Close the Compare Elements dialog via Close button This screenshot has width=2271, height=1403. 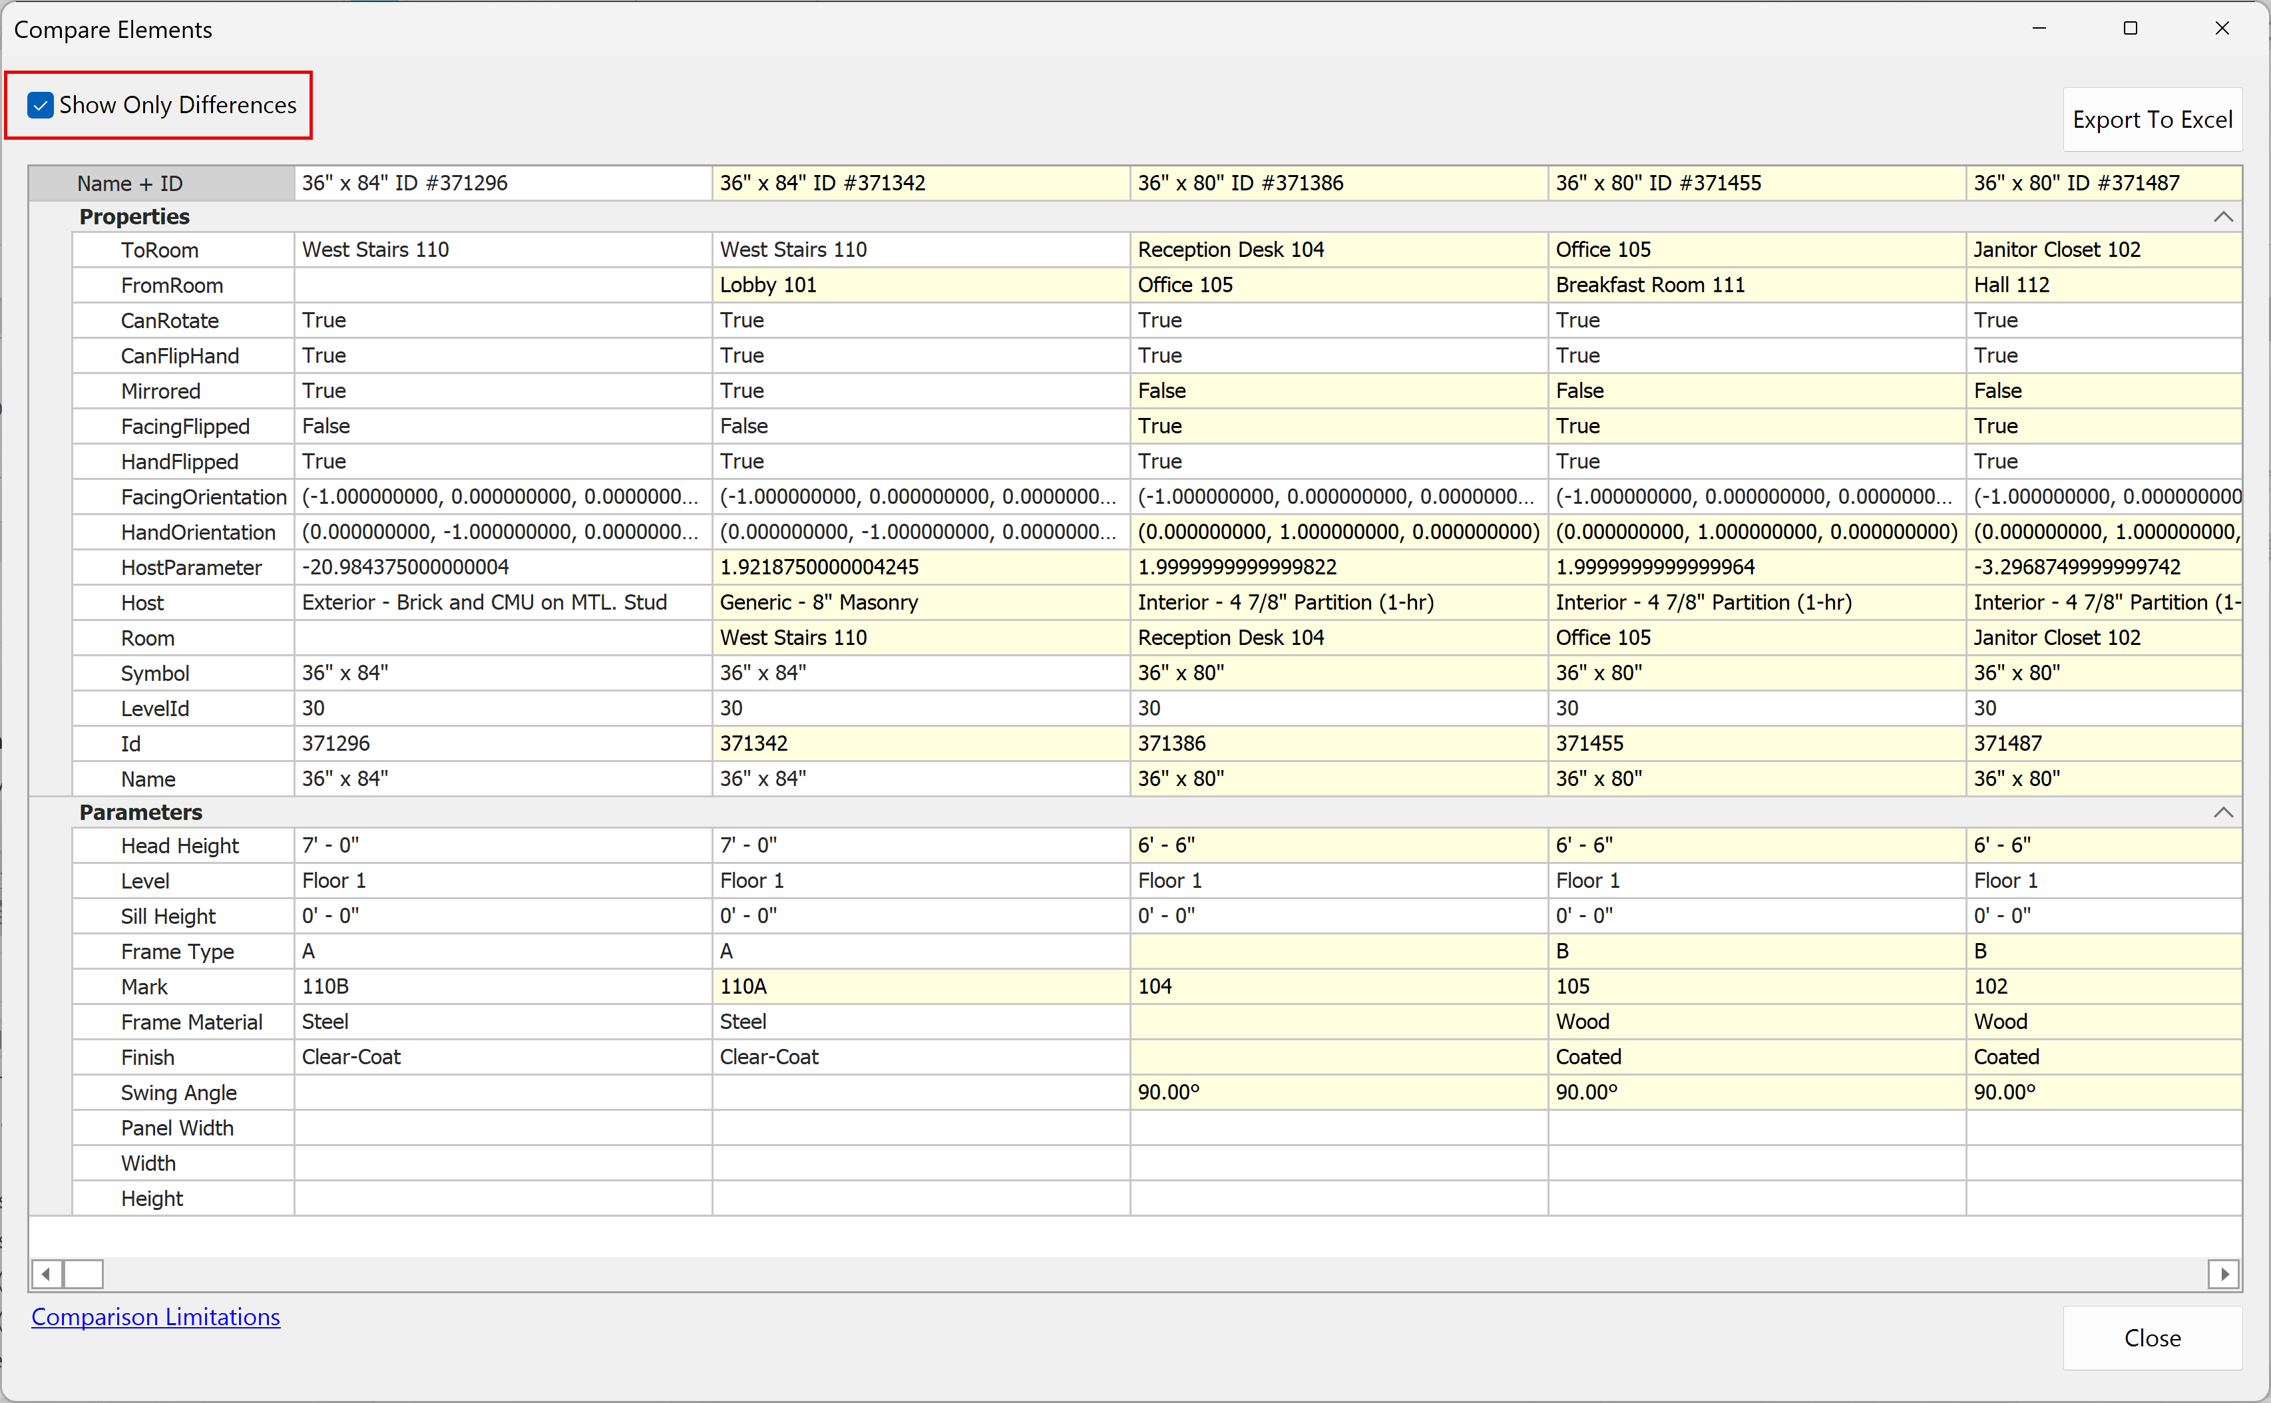pos(2153,1338)
